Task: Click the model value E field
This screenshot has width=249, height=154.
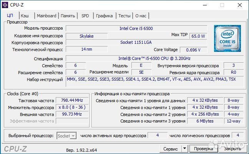Action: click(x=141, y=65)
